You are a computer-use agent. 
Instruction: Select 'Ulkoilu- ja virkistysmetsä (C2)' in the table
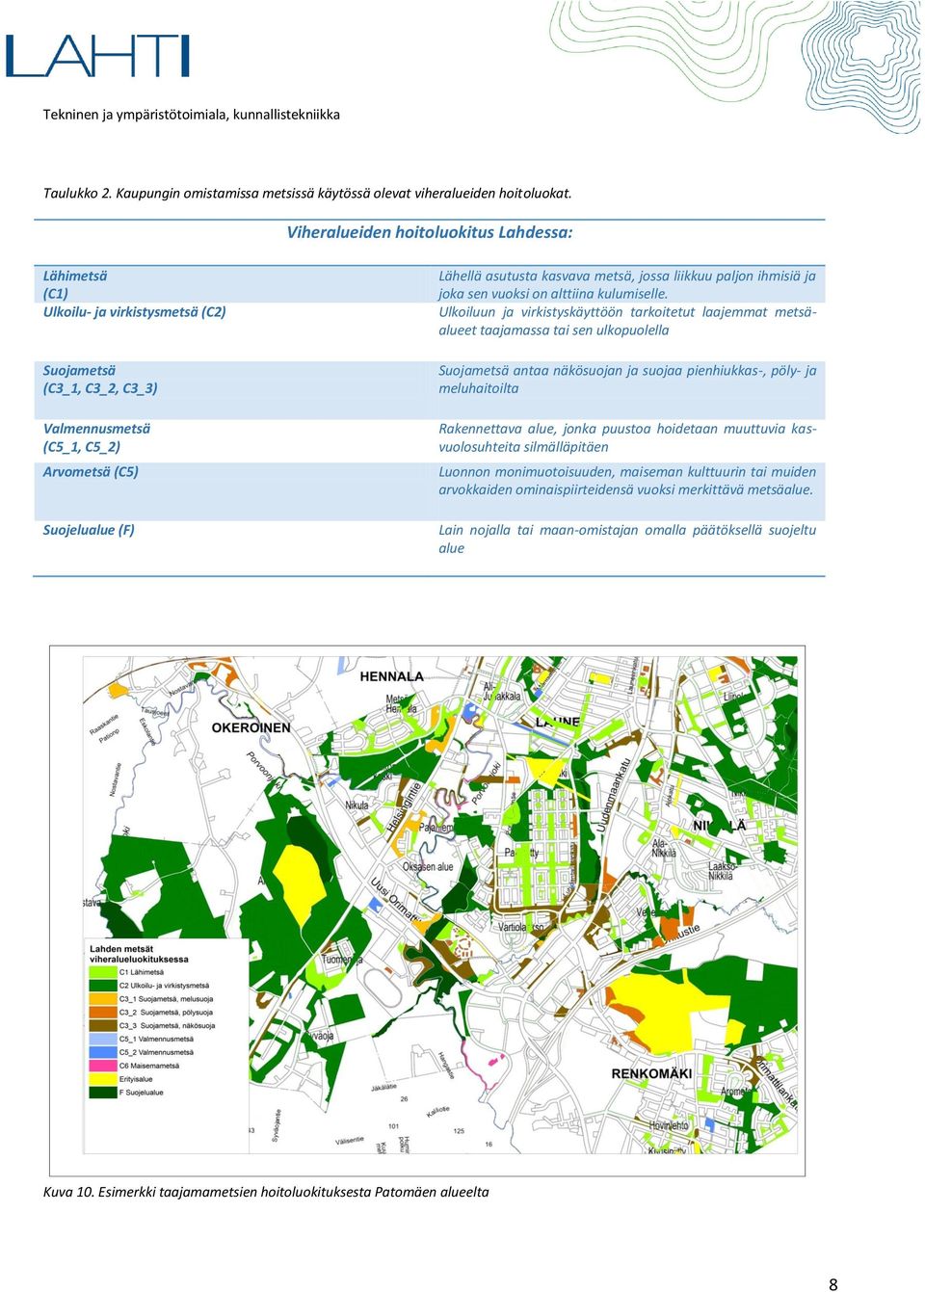pos(135,312)
